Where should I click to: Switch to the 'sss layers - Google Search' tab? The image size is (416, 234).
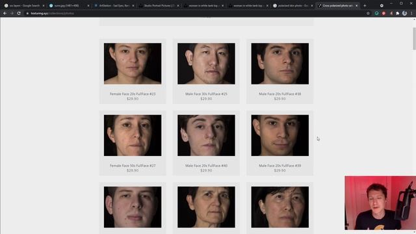25,6
